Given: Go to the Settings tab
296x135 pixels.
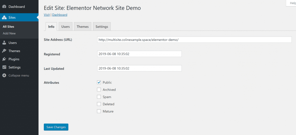Looking at the screenshot, I should click(102, 26).
